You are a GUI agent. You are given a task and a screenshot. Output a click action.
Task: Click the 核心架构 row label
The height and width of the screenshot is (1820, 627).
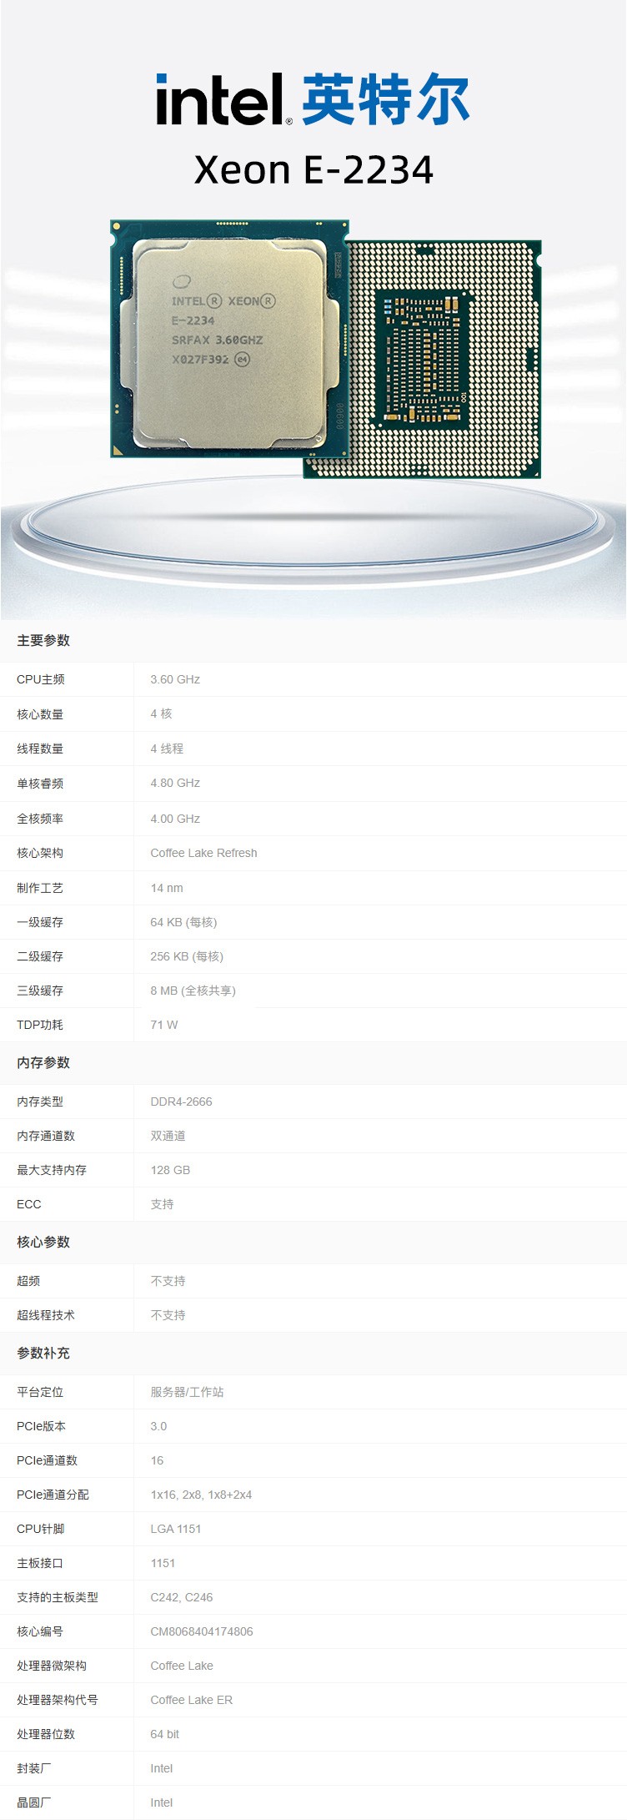click(x=40, y=853)
